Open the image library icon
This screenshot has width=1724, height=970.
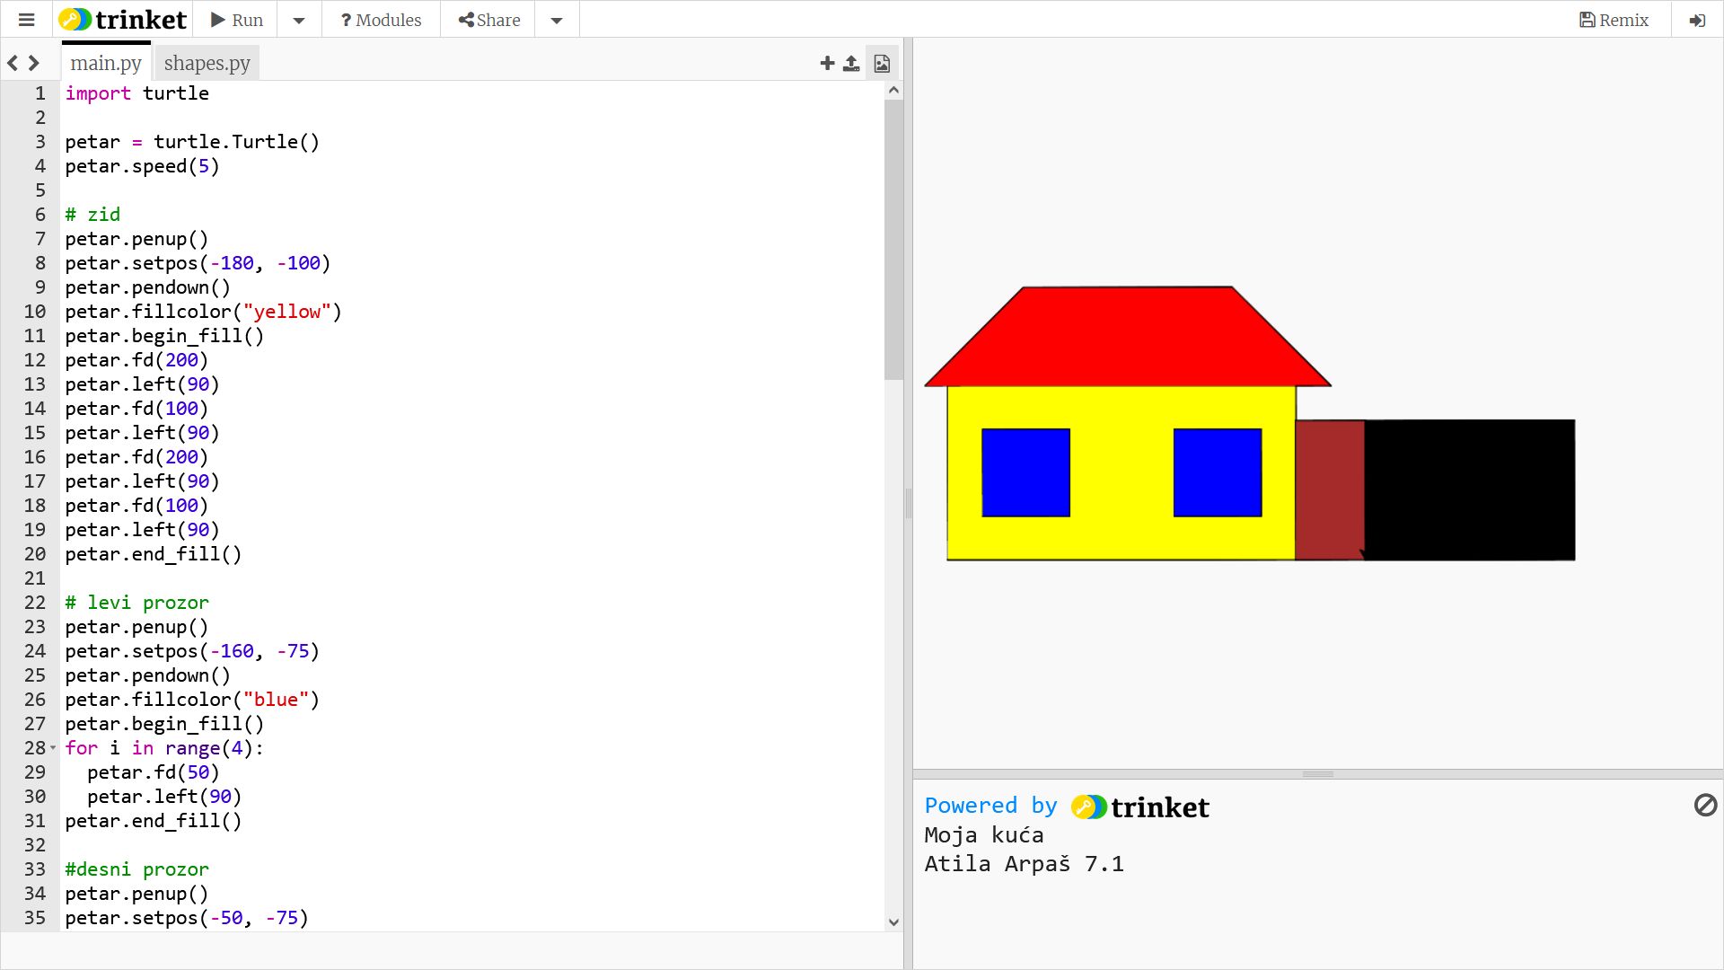(x=882, y=63)
